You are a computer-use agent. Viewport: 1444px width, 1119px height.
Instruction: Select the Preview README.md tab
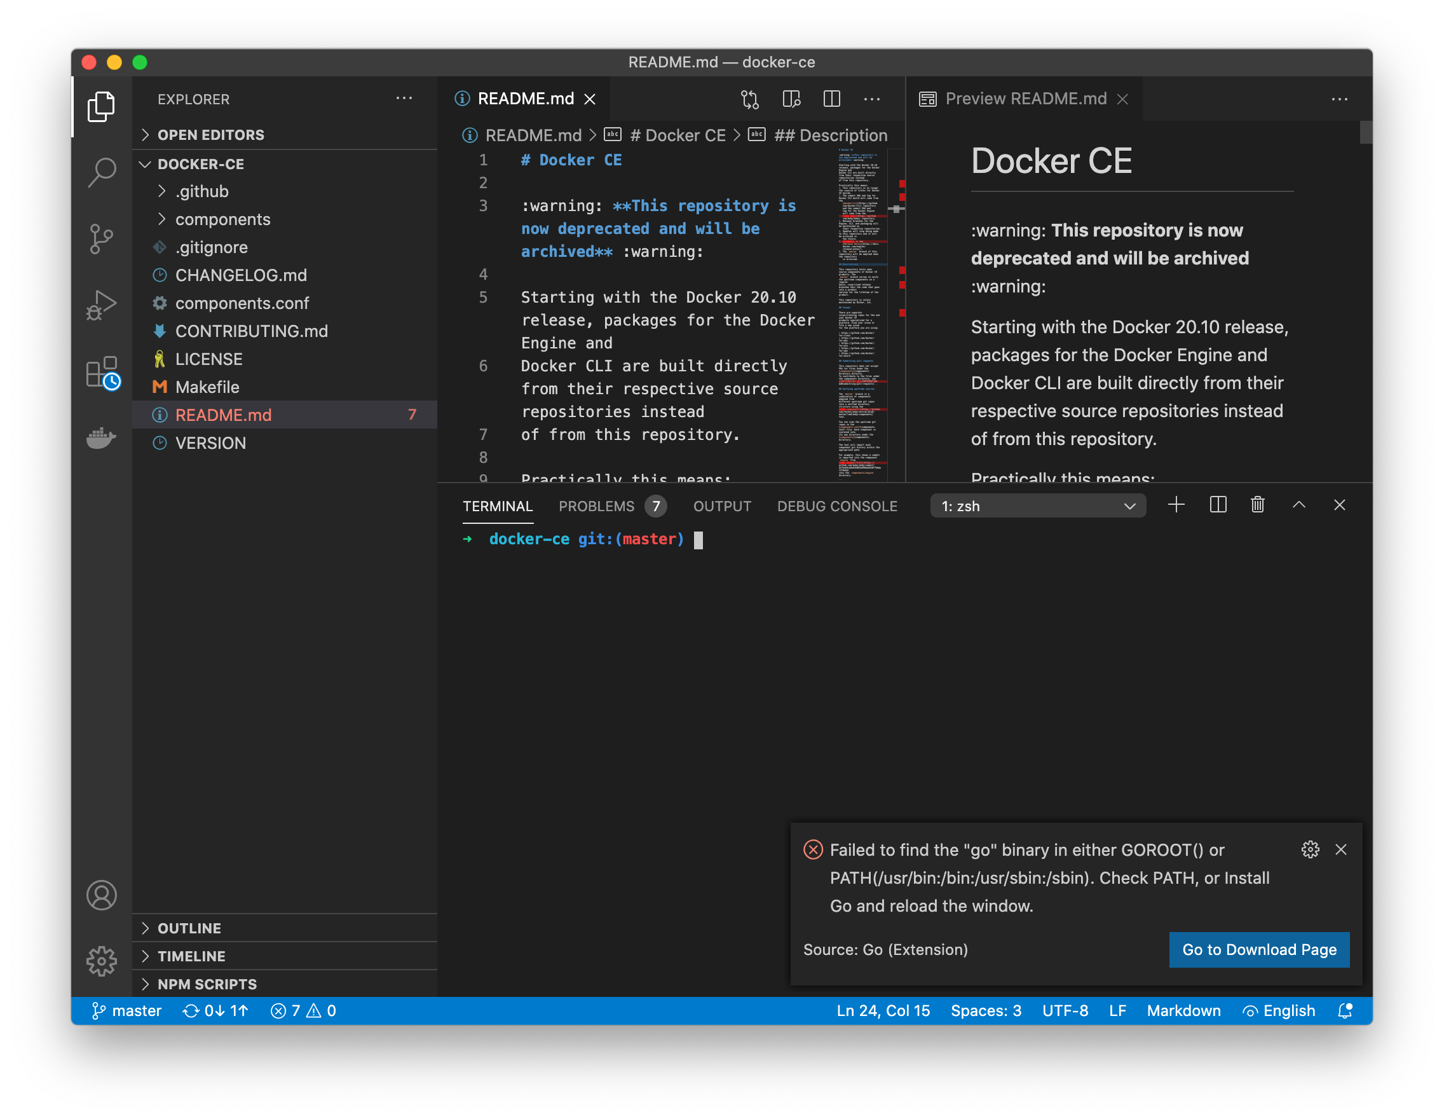[x=1024, y=99]
